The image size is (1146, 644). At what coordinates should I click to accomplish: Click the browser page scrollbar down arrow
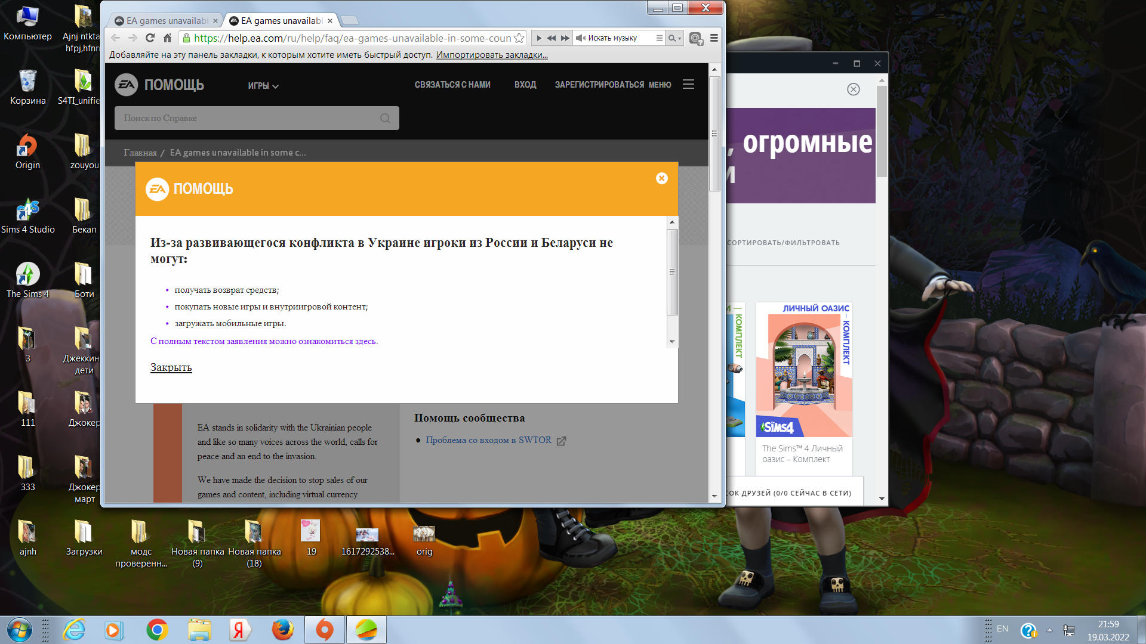click(714, 496)
